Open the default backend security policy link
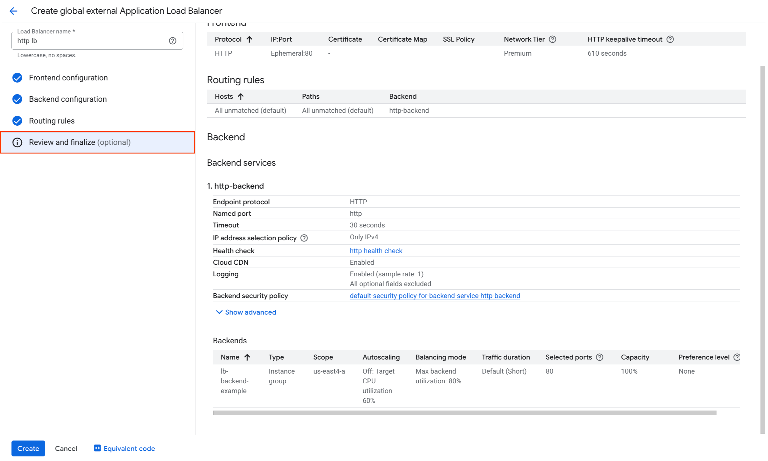Screen dimensions: 768x461 coord(435,296)
